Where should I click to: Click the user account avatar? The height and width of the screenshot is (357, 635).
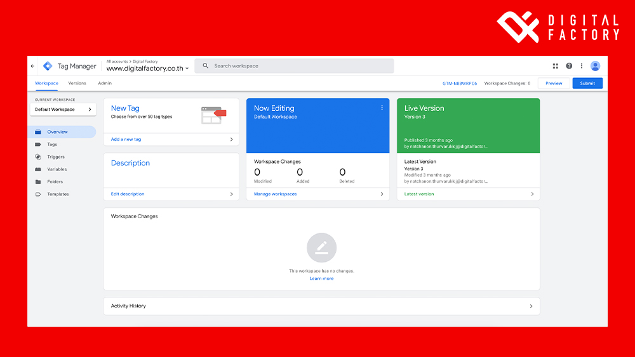(x=595, y=66)
